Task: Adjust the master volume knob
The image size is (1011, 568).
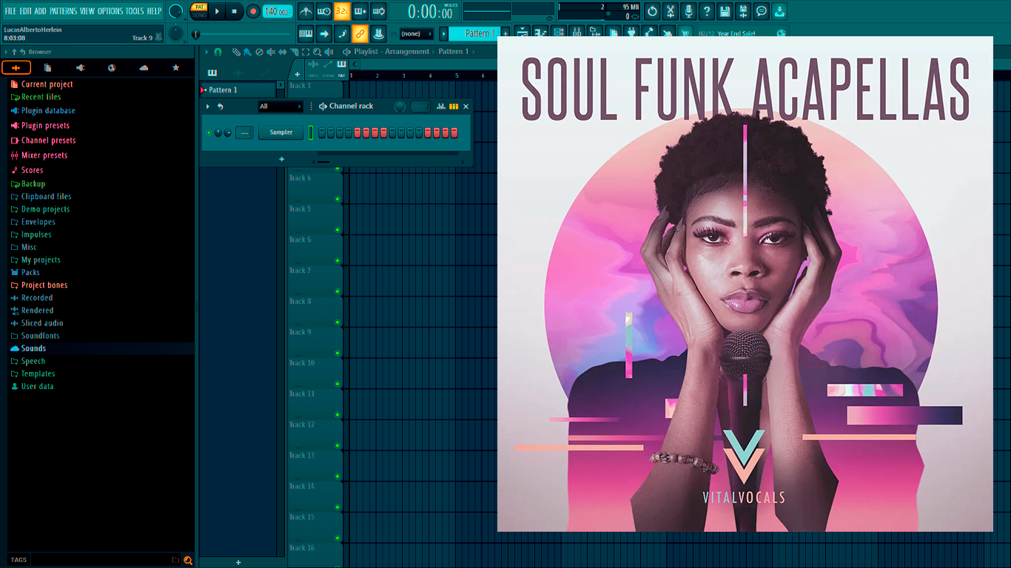Action: (175, 11)
